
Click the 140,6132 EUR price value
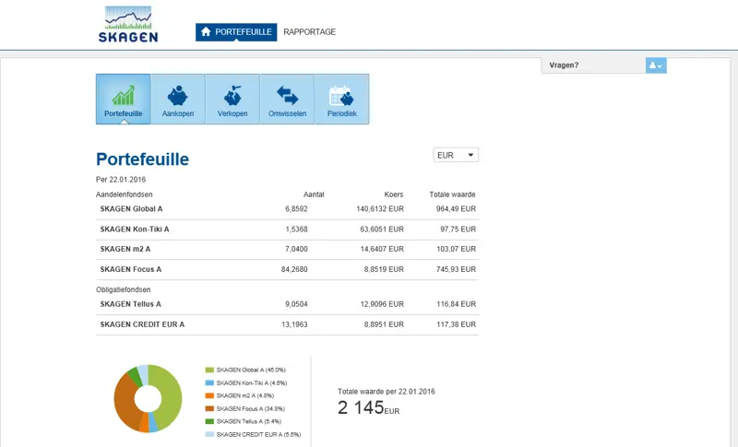[380, 209]
